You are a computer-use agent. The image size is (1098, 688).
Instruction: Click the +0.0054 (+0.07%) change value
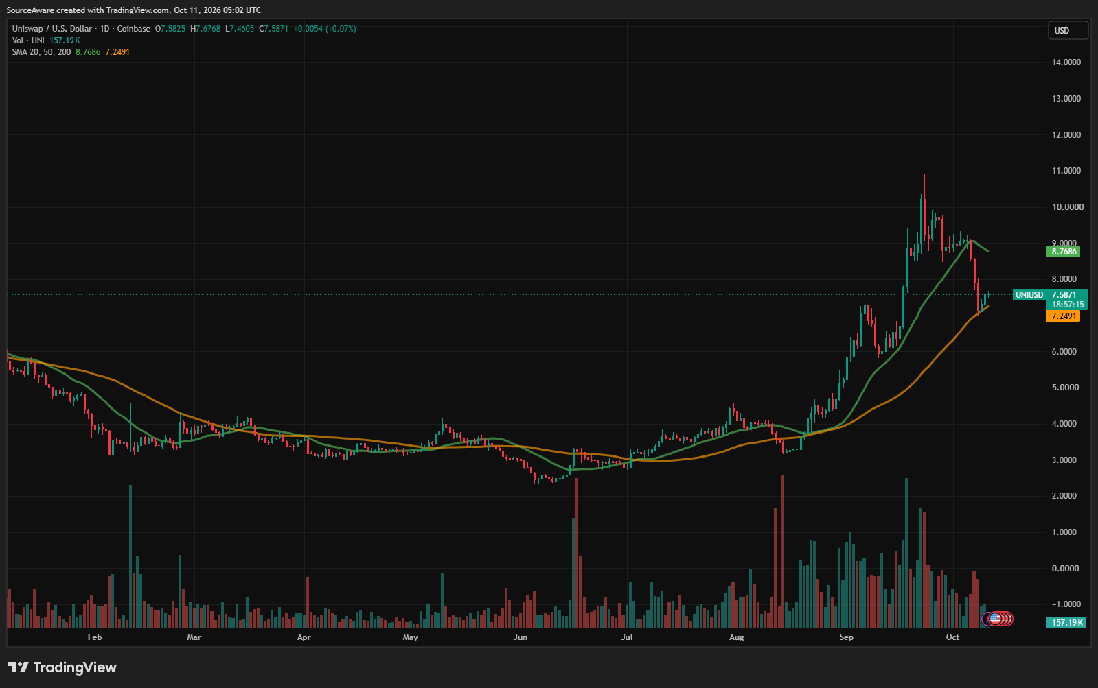(325, 29)
